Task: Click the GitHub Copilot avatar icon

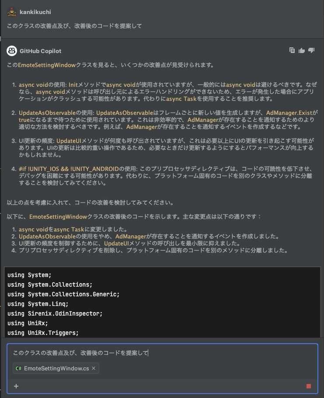Action: pos(12,51)
